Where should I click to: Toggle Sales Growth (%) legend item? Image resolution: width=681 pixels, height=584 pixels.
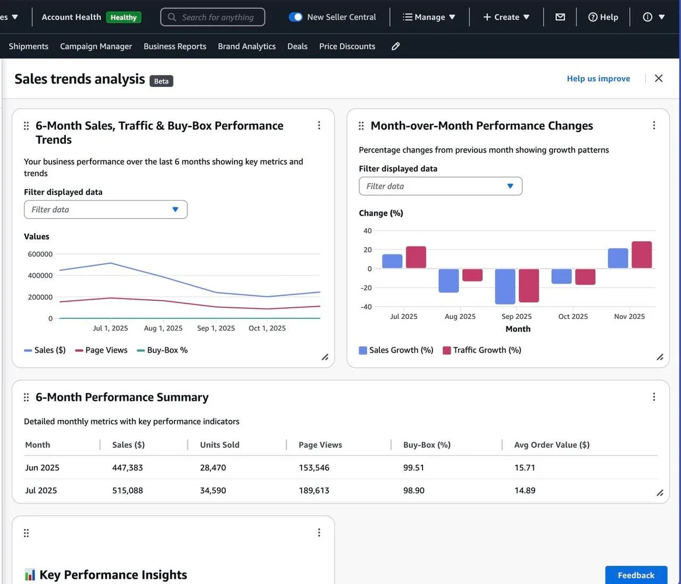396,350
